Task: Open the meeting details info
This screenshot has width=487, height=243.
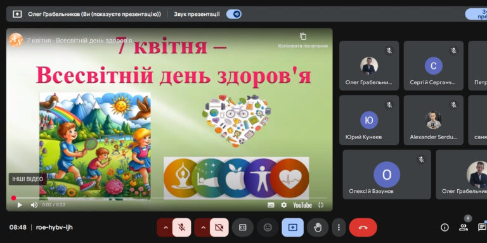Action: point(445,228)
